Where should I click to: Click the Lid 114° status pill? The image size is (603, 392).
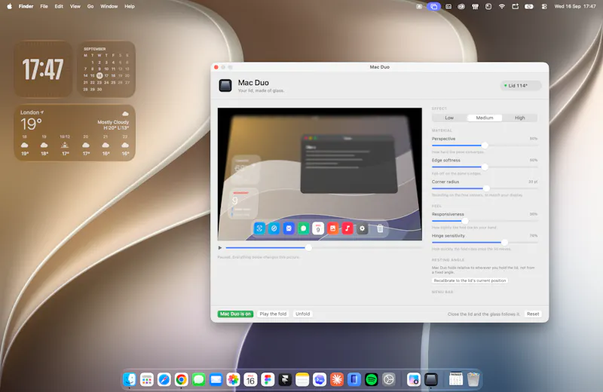[x=521, y=85]
